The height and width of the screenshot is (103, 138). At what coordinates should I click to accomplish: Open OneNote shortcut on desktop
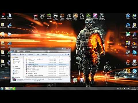click(x=82, y=81)
